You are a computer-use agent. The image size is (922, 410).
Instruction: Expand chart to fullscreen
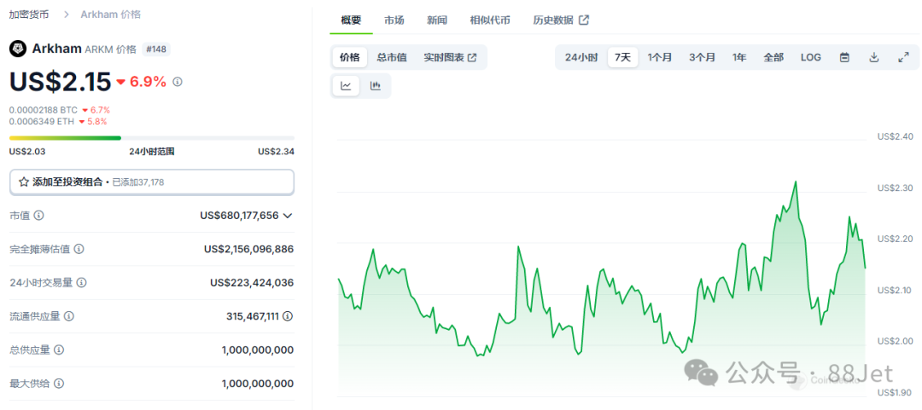pos(904,57)
